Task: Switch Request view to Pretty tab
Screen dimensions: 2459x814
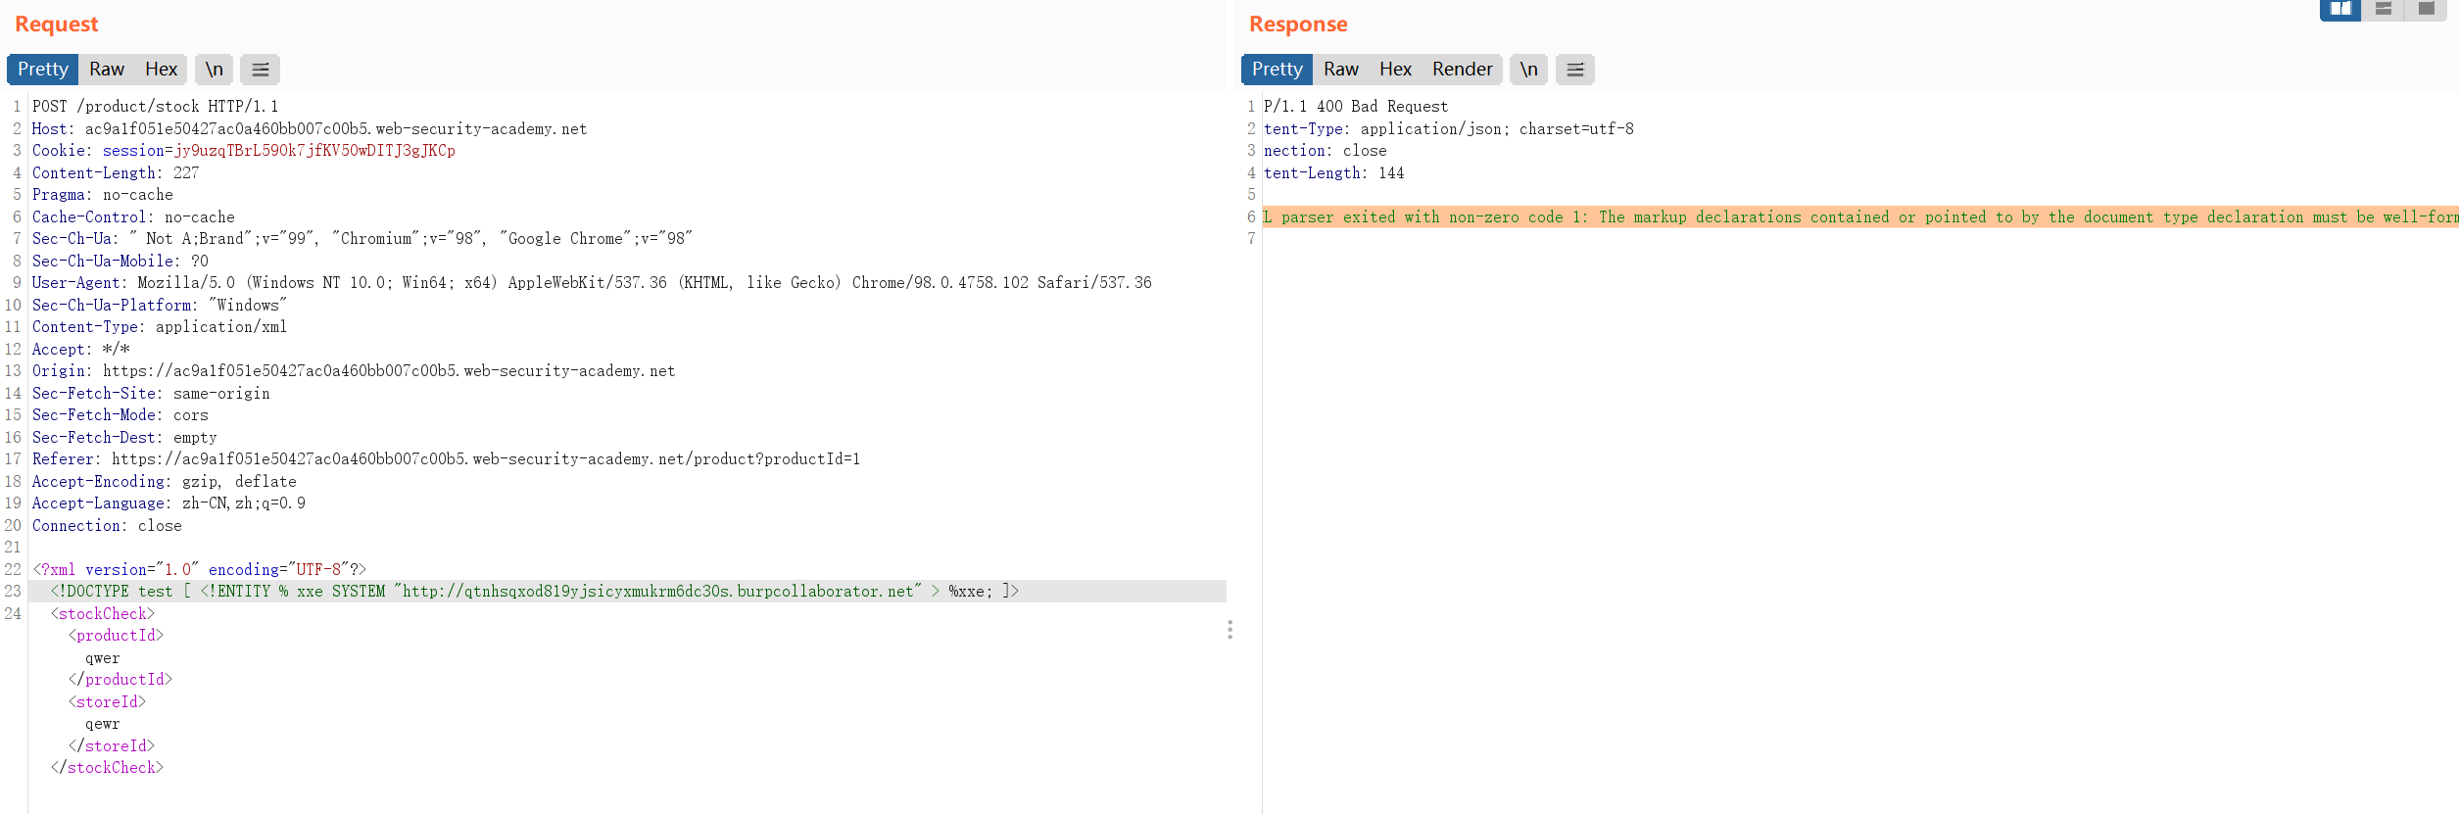Action: (x=42, y=70)
